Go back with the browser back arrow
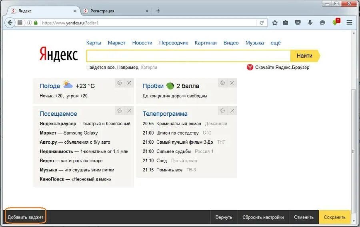 [x=10, y=23]
